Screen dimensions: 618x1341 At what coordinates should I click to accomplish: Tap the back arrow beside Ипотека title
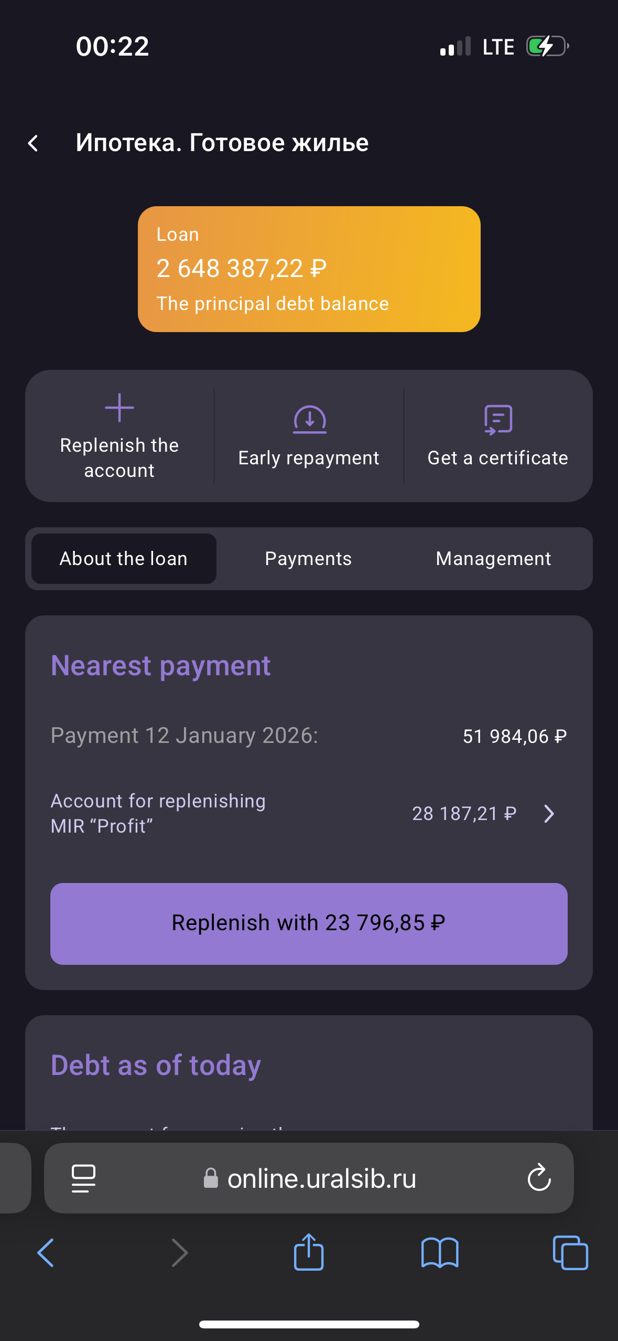pyautogui.click(x=33, y=143)
